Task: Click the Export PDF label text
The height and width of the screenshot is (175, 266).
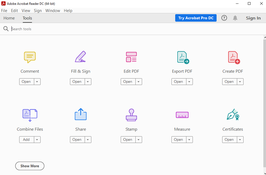Action: [x=182, y=71]
